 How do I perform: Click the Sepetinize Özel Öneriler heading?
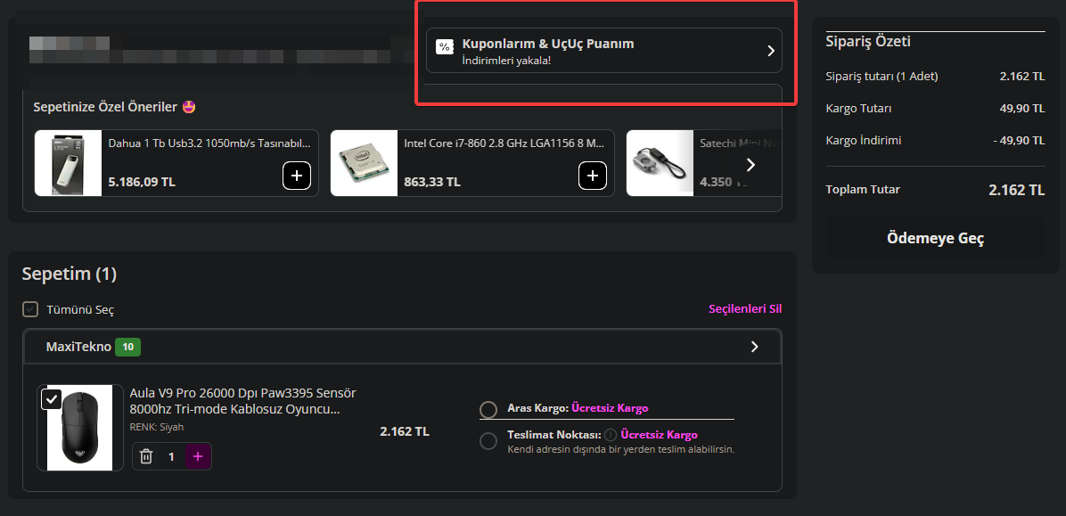point(115,107)
